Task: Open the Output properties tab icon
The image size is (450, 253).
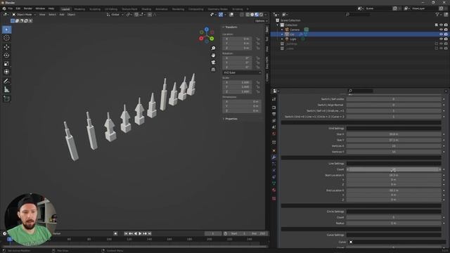Action: [274, 114]
